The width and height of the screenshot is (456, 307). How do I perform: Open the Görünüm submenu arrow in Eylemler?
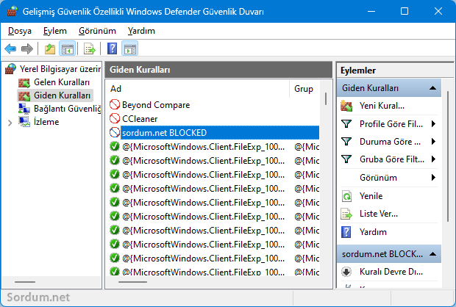click(x=433, y=178)
